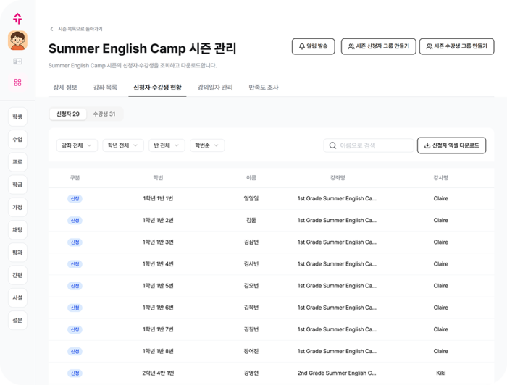Screen dimensions: 507x385
Task: Click instructor Kiki
Action: [440, 373]
